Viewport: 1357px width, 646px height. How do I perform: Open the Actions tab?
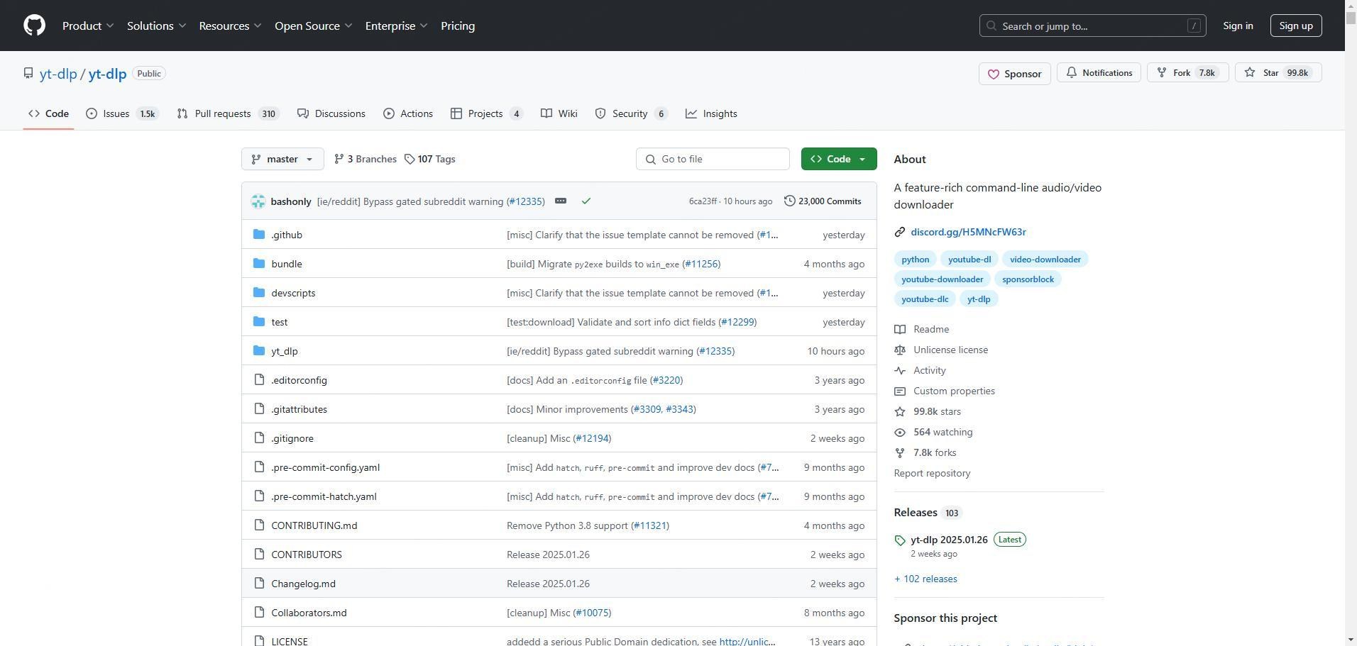click(408, 113)
